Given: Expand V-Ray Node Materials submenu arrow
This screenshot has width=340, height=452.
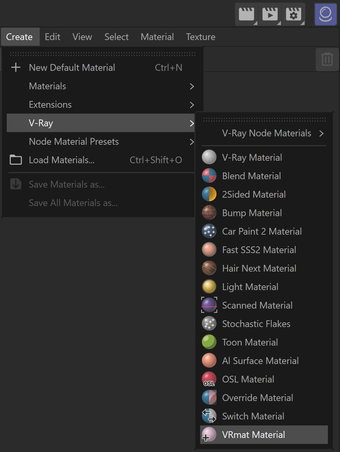Looking at the screenshot, I should [322, 133].
